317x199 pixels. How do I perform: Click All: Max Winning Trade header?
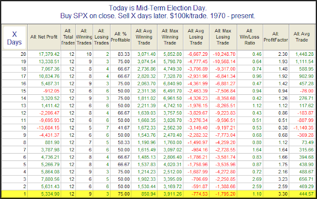[x=170, y=37]
